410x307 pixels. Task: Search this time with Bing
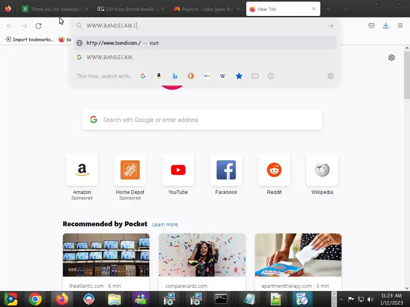(175, 76)
